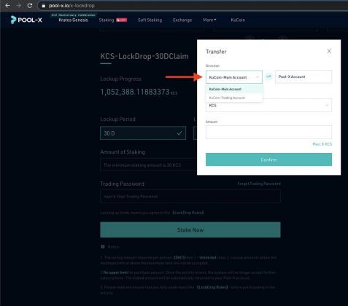Image resolution: width=348 pixels, height=306 pixels.
Task: Select KuCoin-Trading Account option in list
Action: pos(234,98)
